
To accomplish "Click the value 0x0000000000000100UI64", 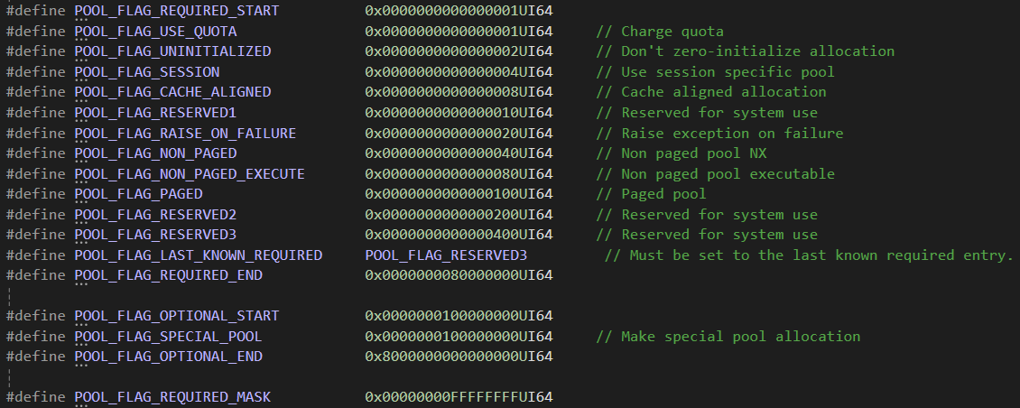I will coord(459,194).
